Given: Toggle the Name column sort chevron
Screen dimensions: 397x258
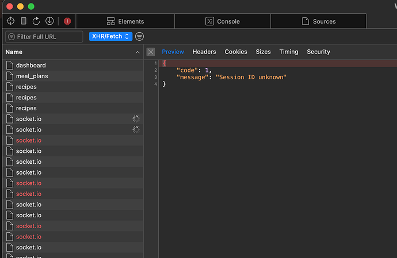Looking at the screenshot, I should coord(138,52).
